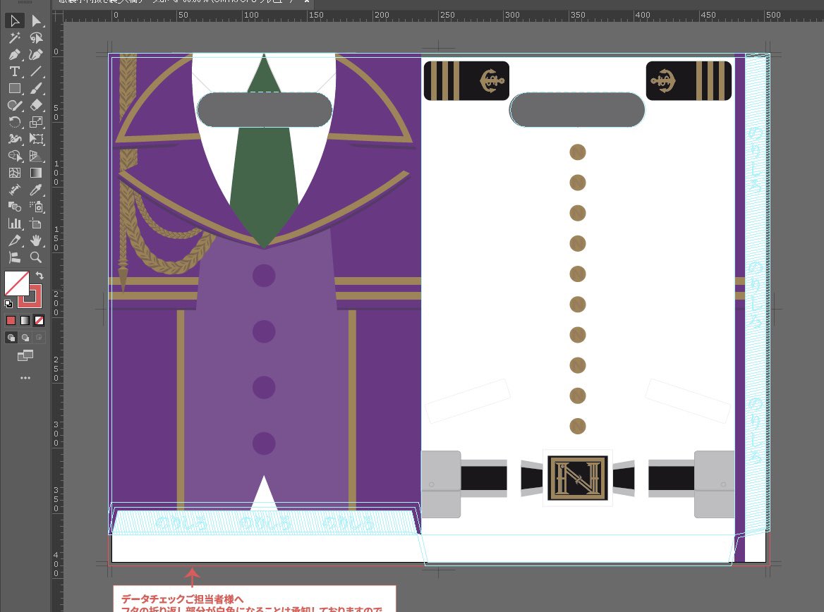Select the left black anchor epaulette
The image size is (824, 612).
click(x=466, y=80)
